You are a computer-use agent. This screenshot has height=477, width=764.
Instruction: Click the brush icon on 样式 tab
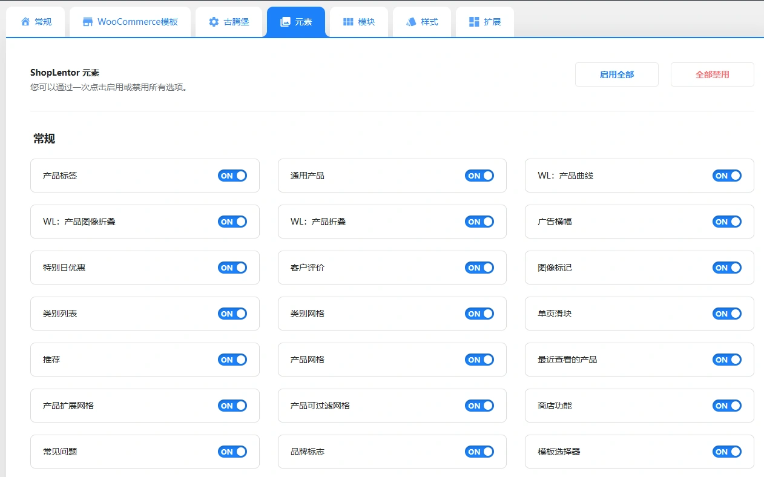(x=411, y=21)
